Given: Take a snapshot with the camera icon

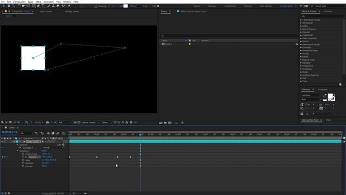Looking at the screenshot, I should pos(47,122).
